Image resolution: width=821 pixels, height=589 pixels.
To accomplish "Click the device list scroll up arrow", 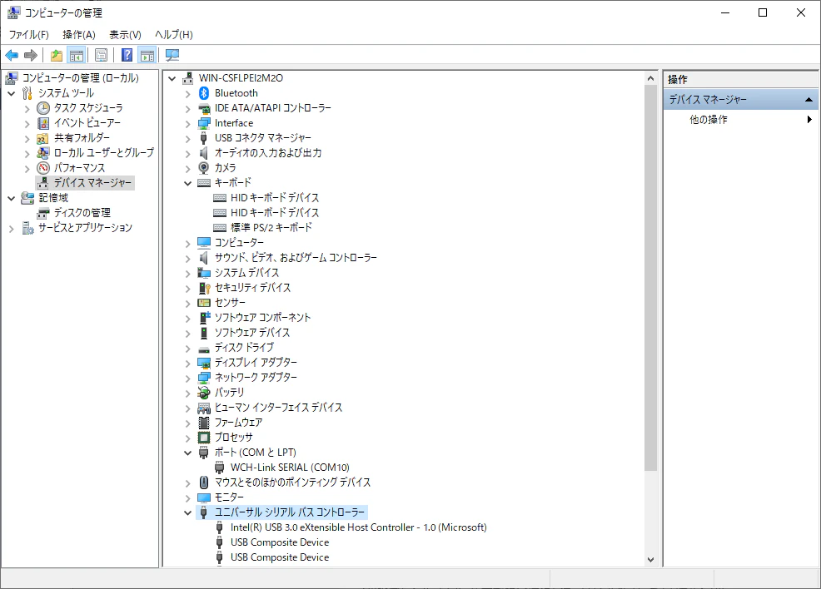I will pos(650,78).
